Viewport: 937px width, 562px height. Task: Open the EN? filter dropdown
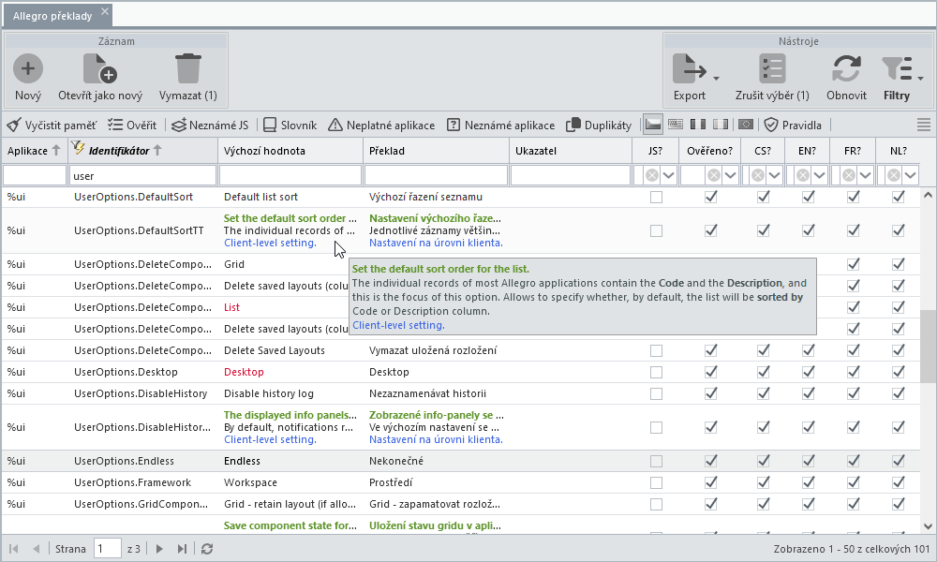[x=820, y=175]
